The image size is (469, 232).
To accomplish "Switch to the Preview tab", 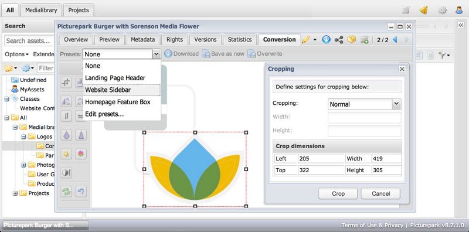I will click(x=109, y=39).
